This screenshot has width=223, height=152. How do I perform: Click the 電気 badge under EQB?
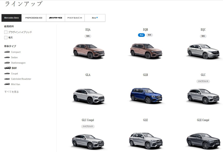tap(149, 35)
